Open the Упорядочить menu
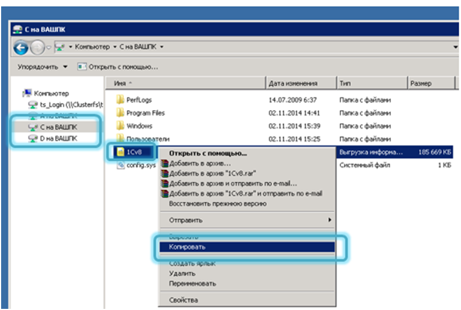 click(43, 67)
